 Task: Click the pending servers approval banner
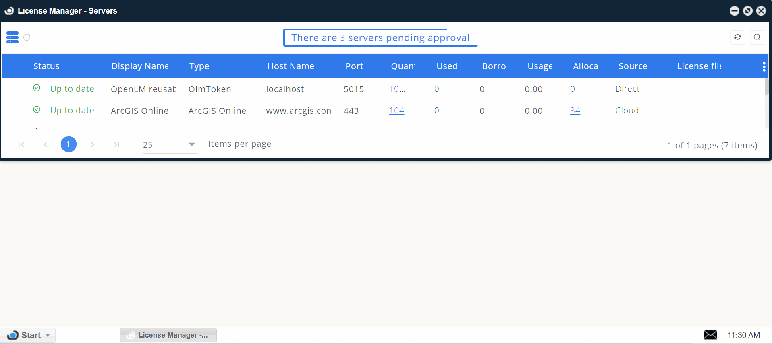click(x=380, y=38)
